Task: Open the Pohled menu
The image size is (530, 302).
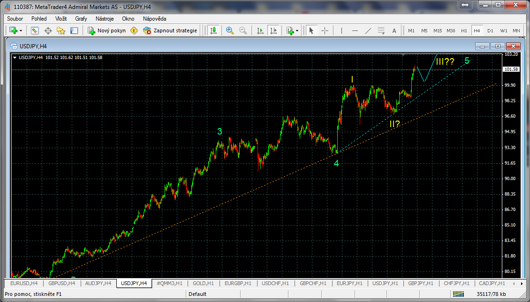Action: [x=39, y=19]
